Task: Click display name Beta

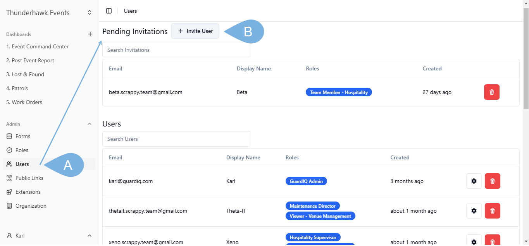Action: click(242, 92)
